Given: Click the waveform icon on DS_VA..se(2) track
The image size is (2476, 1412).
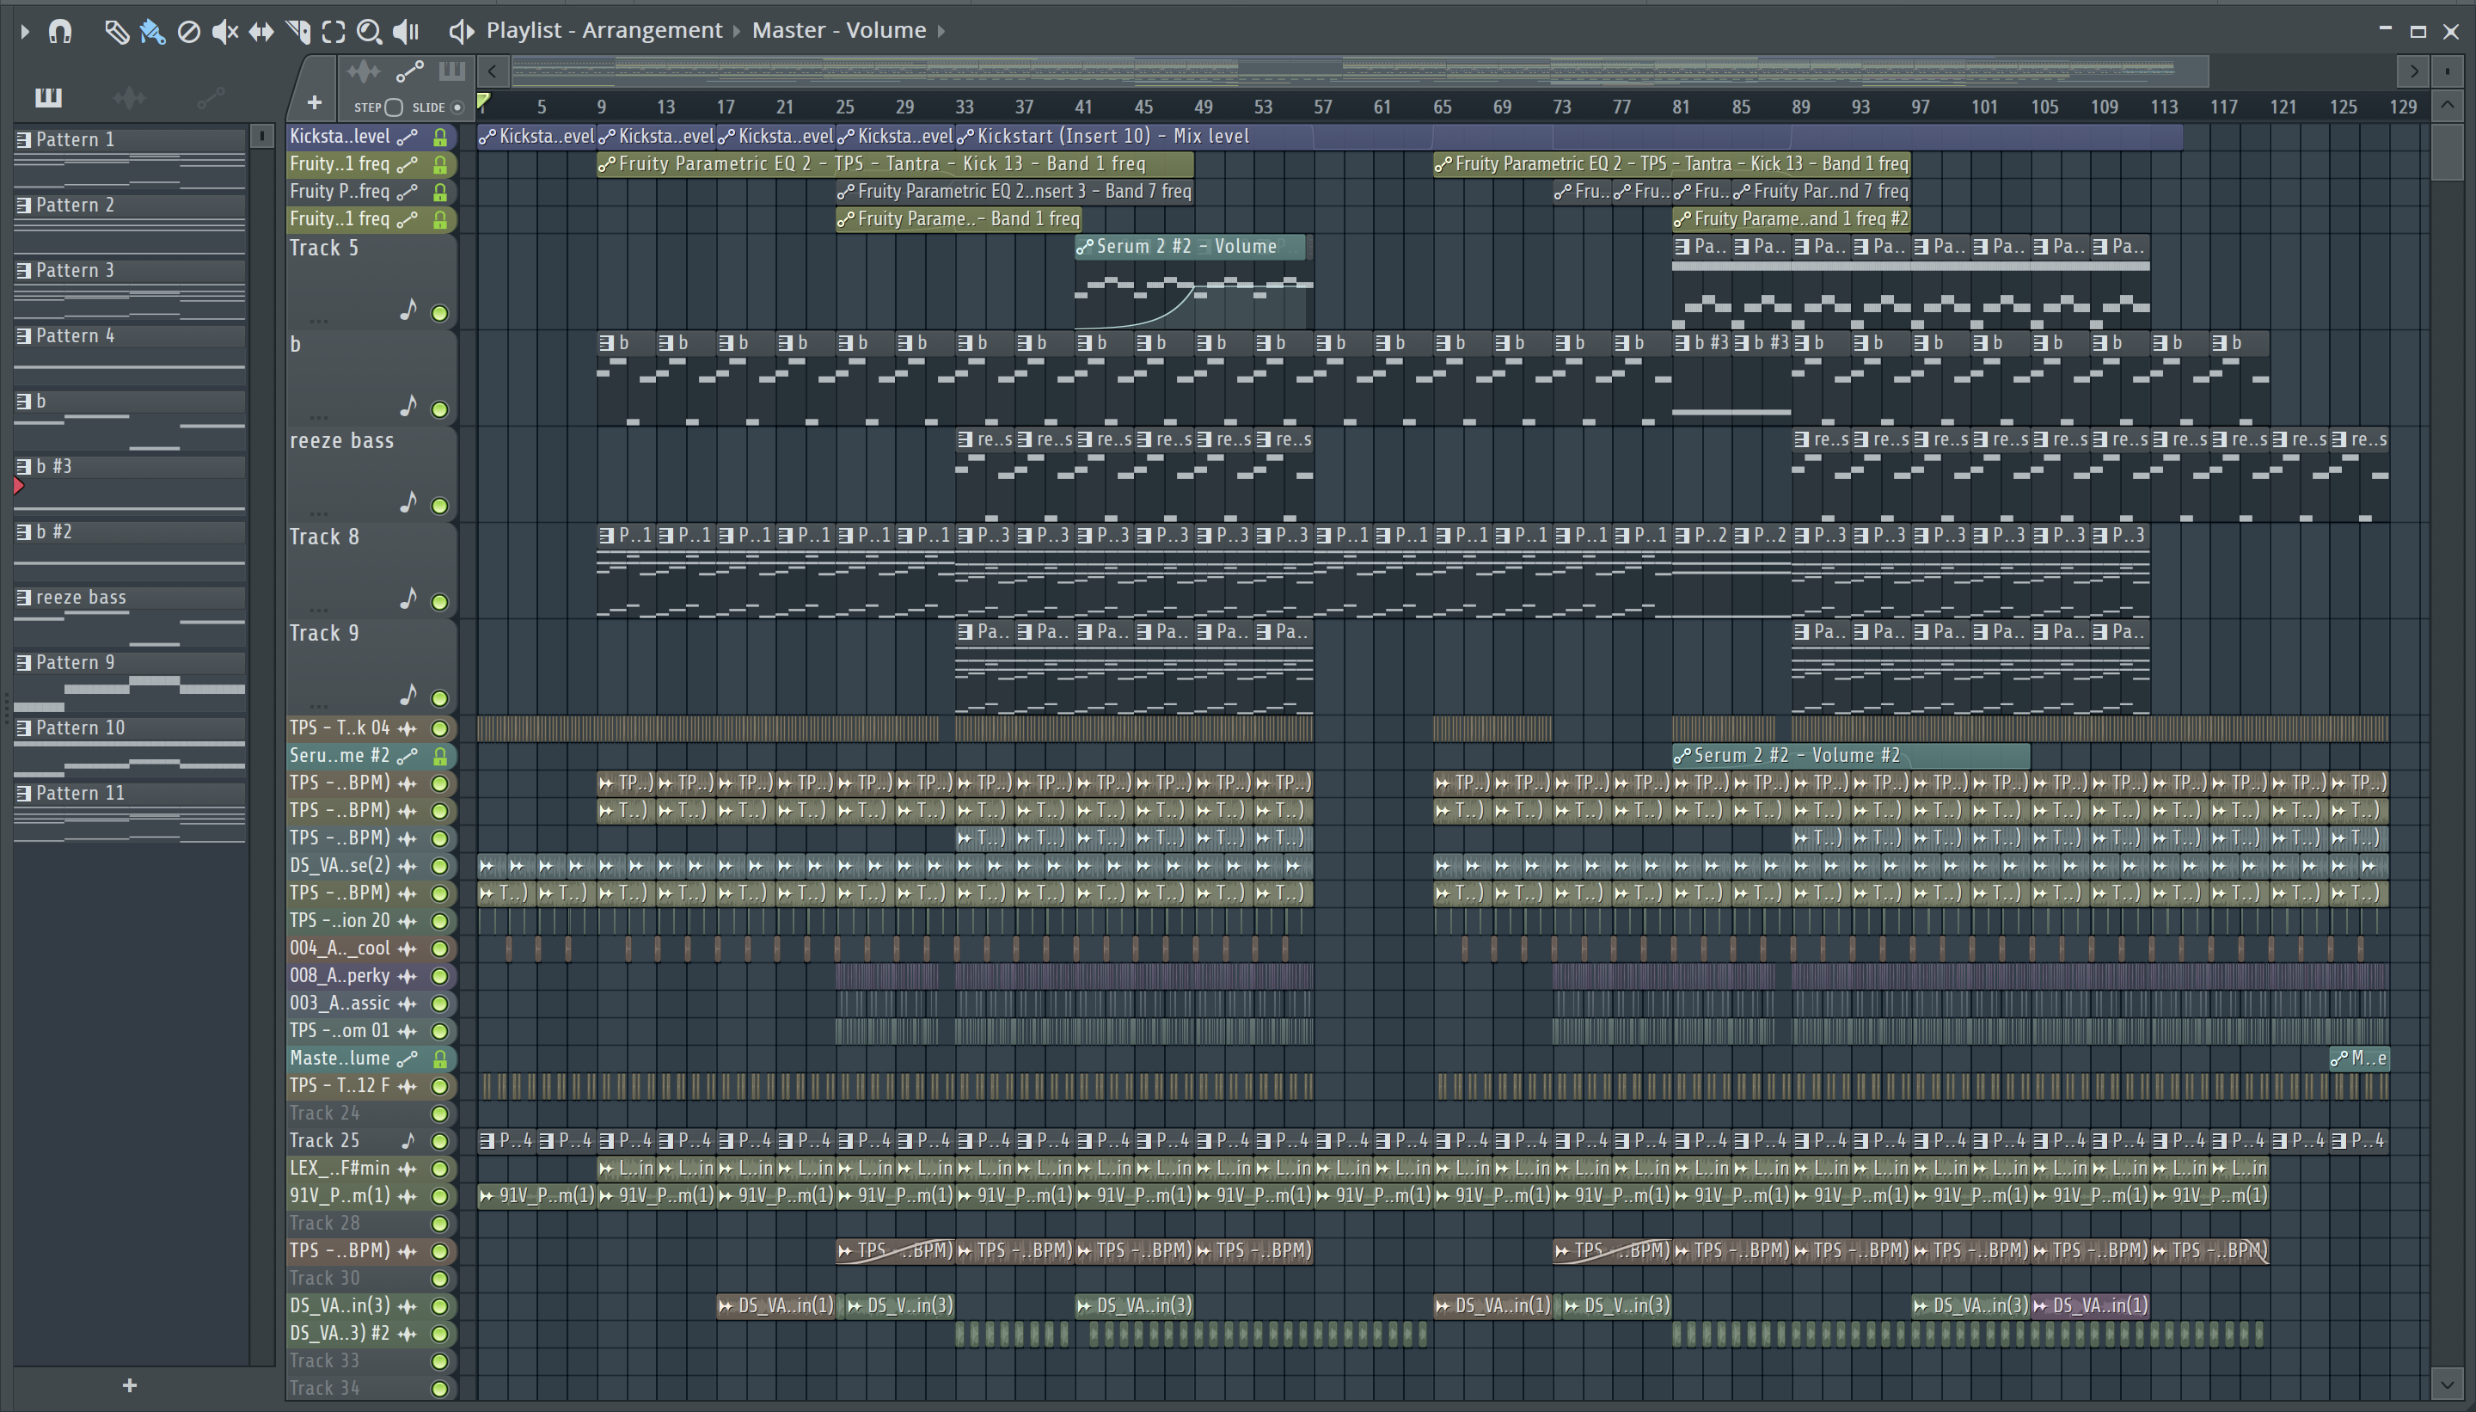Looking at the screenshot, I should pos(408,866).
